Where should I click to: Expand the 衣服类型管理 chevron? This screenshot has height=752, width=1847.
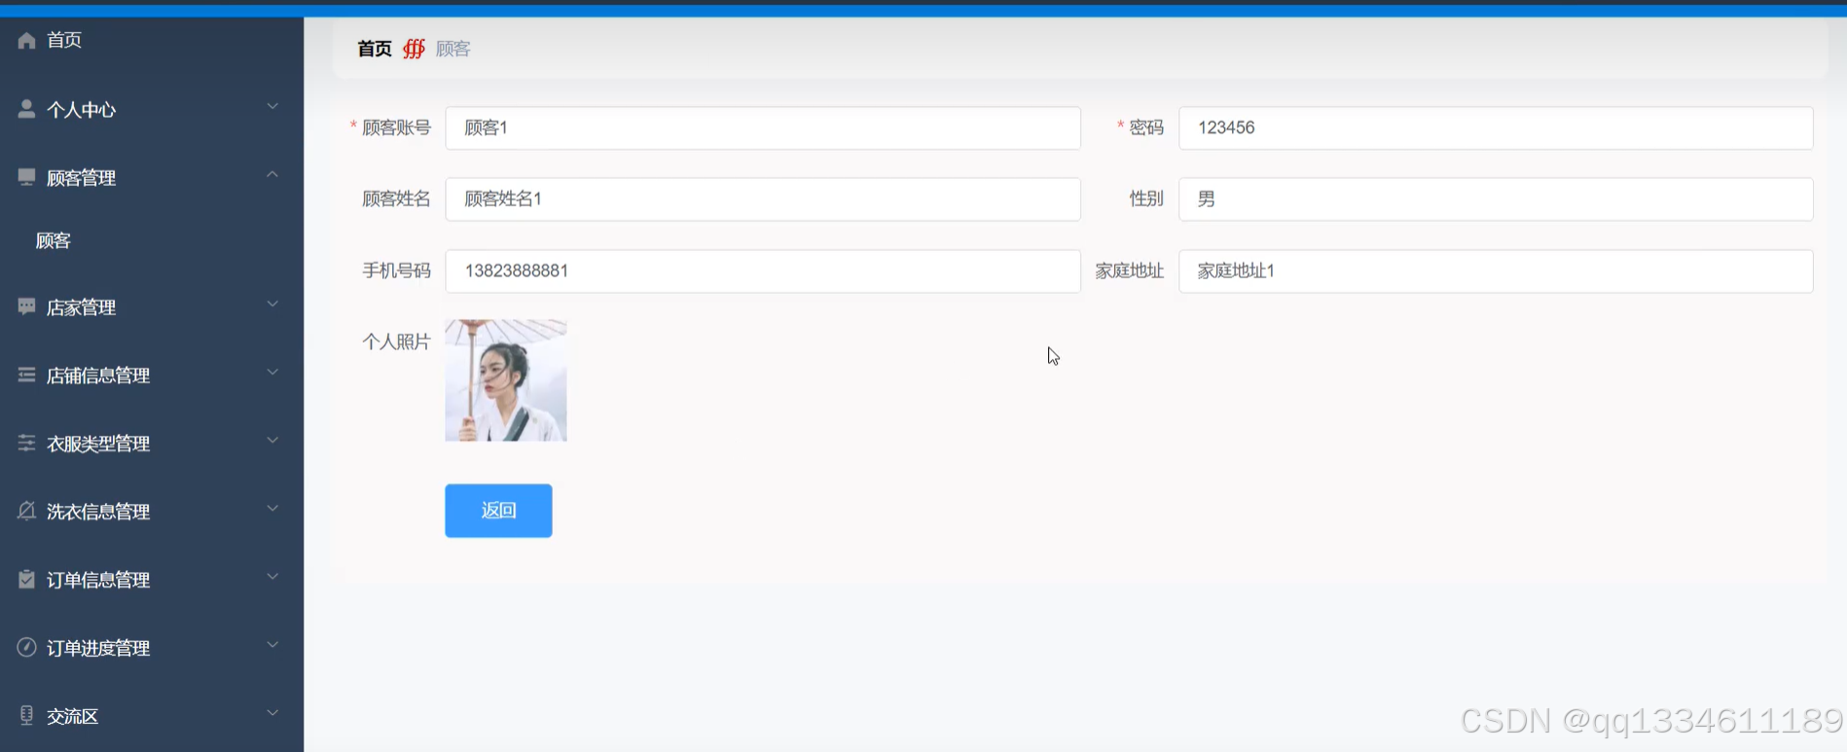click(x=272, y=440)
